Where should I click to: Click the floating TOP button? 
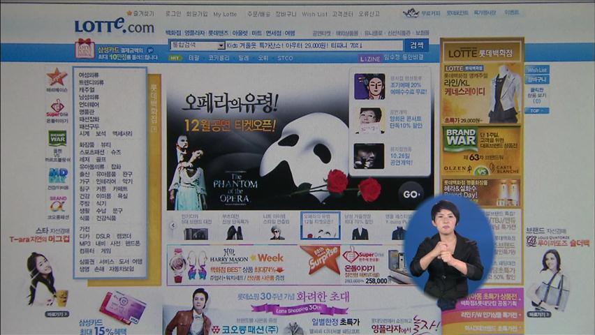pos(537,111)
